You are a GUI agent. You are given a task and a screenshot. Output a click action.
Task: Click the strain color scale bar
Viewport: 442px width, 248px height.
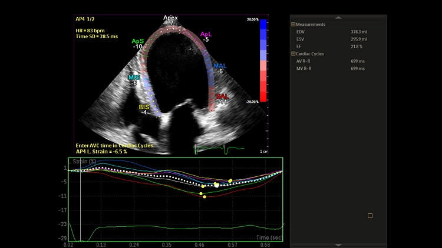pyautogui.click(x=263, y=60)
